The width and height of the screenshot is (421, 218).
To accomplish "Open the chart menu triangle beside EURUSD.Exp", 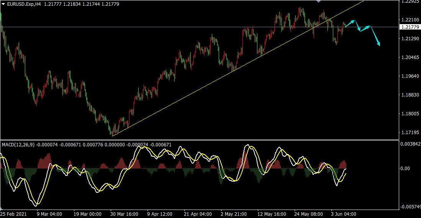I will click(3, 3).
